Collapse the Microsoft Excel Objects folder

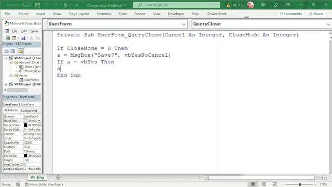click(11, 62)
